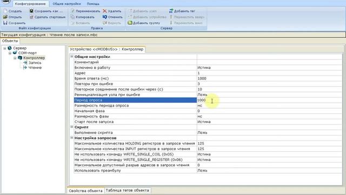Collapse the Скрипт property section
Image resolution: width=346 pixels, height=195 pixels.
(72, 127)
